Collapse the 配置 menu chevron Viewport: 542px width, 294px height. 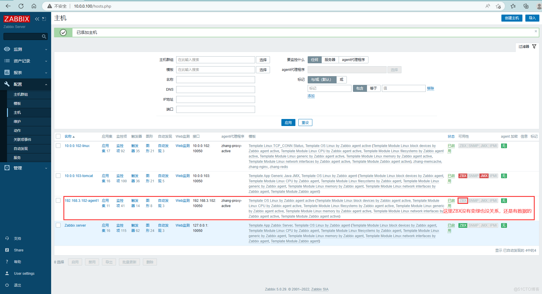[46, 84]
